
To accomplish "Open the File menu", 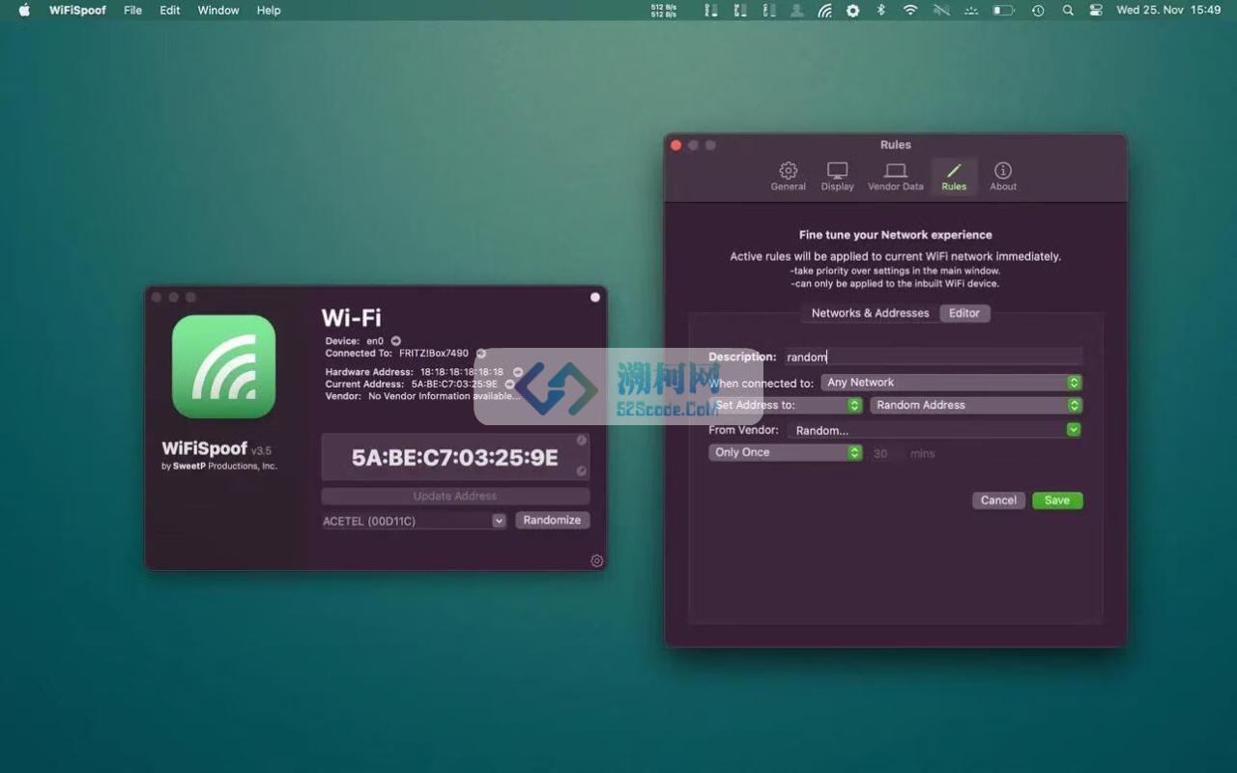I will (133, 11).
